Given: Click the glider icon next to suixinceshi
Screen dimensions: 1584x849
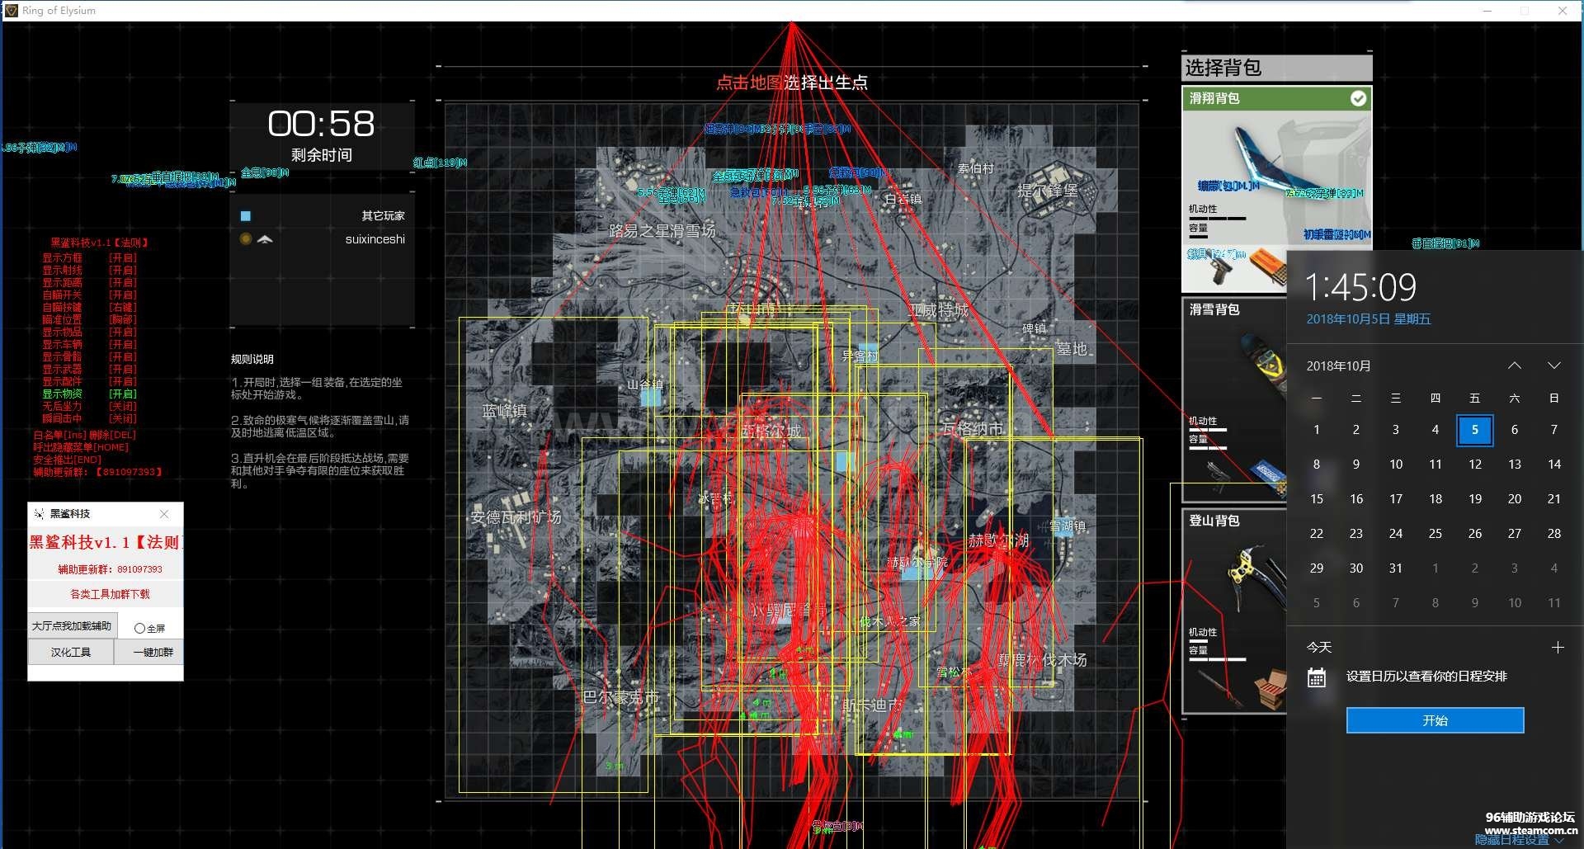Looking at the screenshot, I should click(265, 239).
